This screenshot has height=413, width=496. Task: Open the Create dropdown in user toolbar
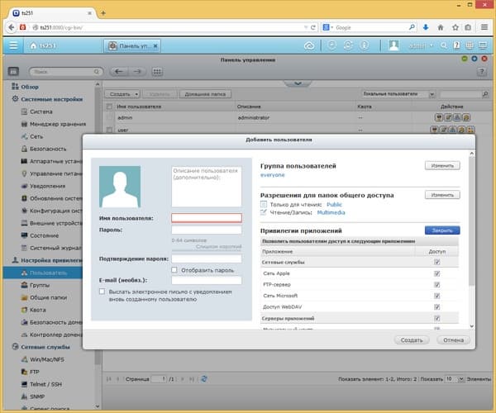[122, 94]
